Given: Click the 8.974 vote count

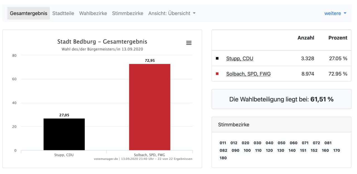Looking at the screenshot, I should (308, 74).
